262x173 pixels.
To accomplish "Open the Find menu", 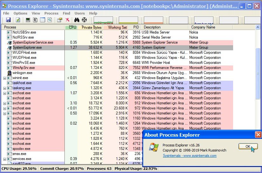I will pos(66,13).
